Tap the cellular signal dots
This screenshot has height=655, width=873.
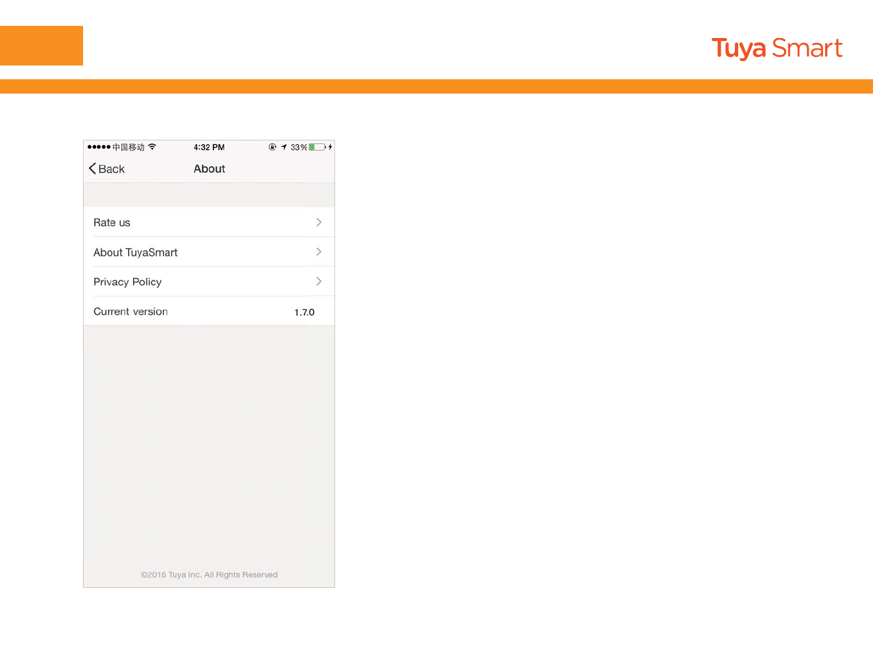pyautogui.click(x=99, y=147)
